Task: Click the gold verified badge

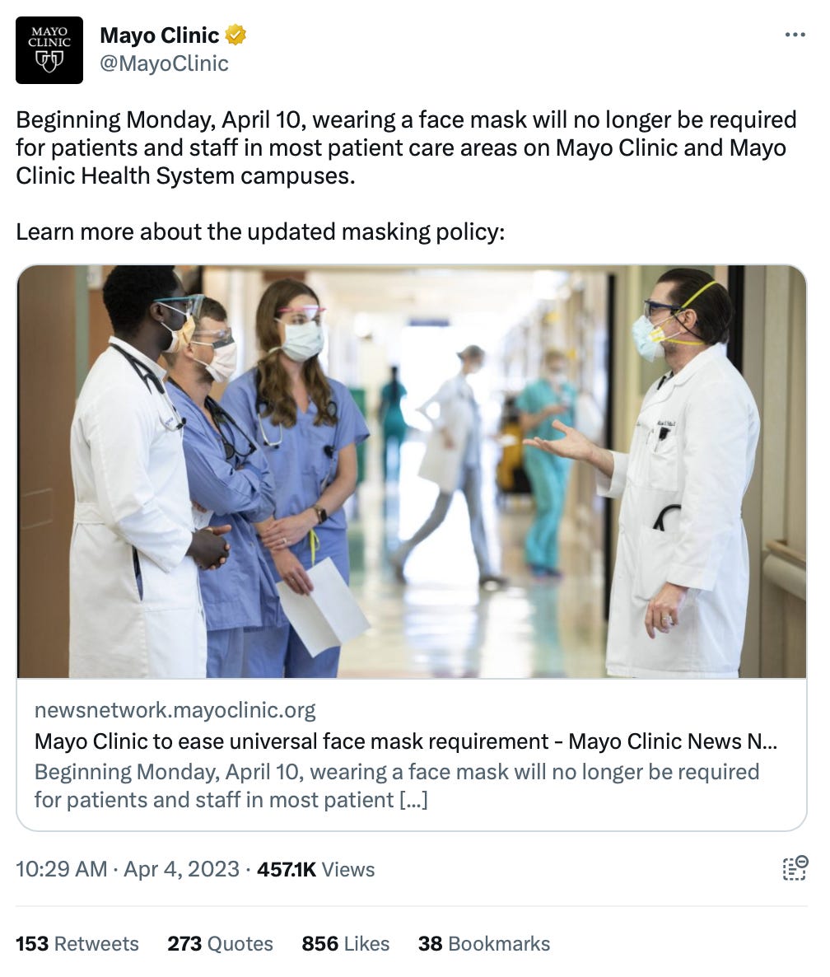Action: click(x=235, y=35)
